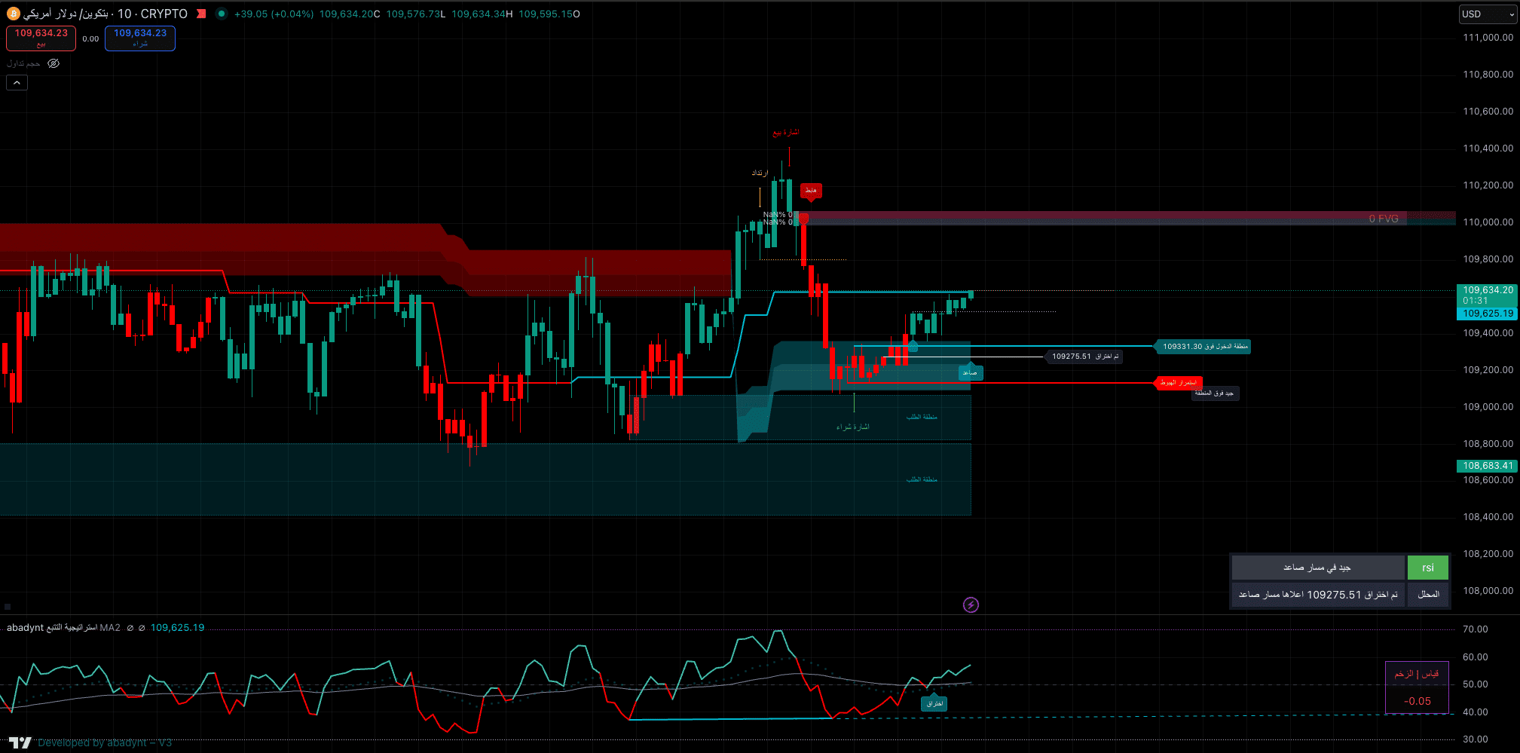The image size is (1520, 753).
Task: Collapse the indicator legend with chevron
Action: tap(17, 82)
